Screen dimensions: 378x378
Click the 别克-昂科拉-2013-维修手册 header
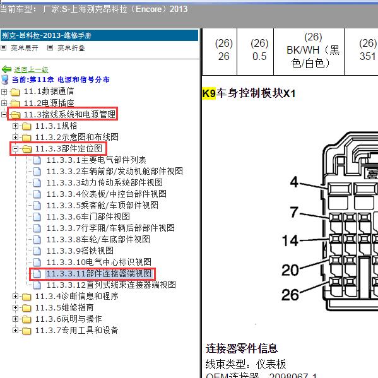[x=99, y=35]
